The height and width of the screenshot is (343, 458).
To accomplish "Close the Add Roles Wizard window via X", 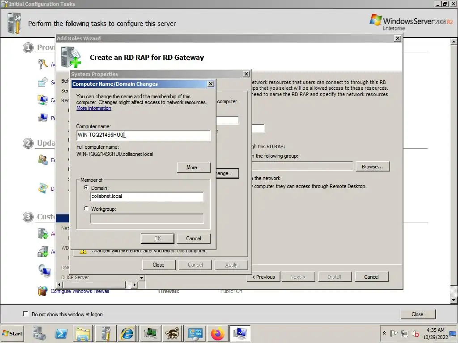I will (398, 38).
